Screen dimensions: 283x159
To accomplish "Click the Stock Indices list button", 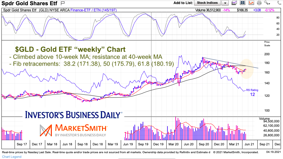I will [x=207, y=3].
